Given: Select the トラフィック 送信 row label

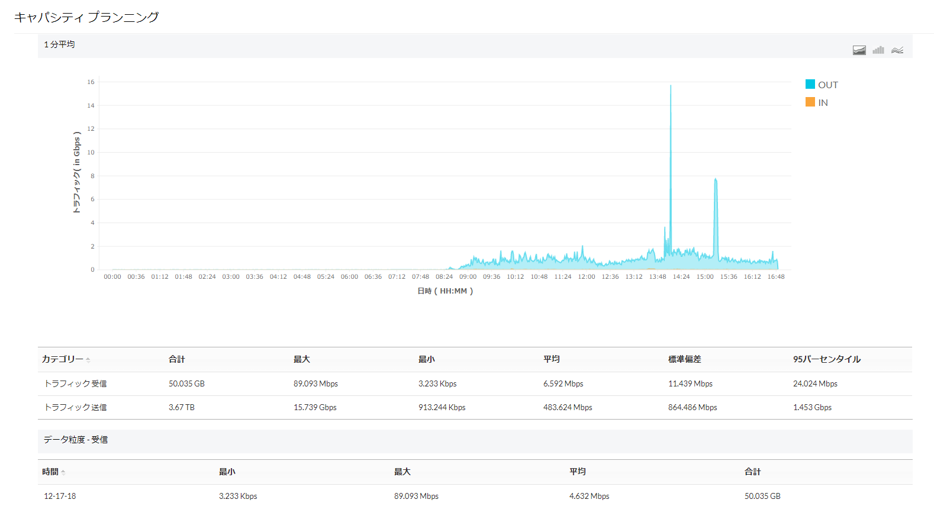Looking at the screenshot, I should [x=75, y=407].
